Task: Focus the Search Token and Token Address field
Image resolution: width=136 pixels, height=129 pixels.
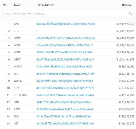Action: 68,14
